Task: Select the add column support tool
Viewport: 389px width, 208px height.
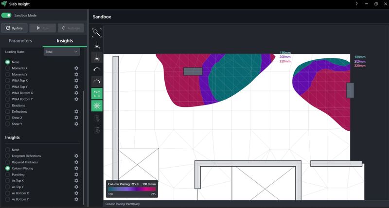Action: [97, 45]
